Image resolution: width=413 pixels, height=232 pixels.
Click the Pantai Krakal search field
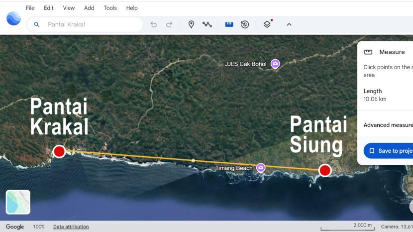point(90,24)
